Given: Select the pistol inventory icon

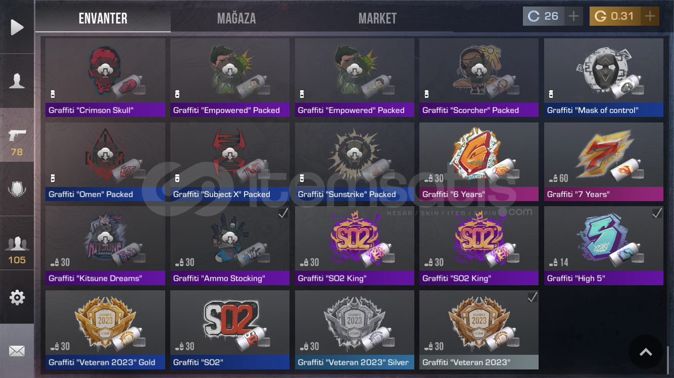Looking at the screenshot, I should (x=17, y=135).
